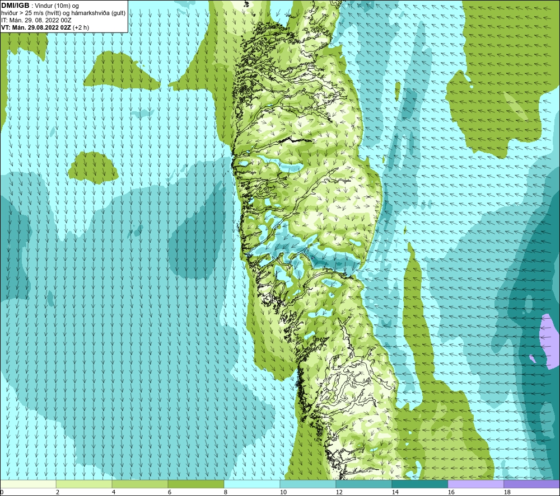The height and width of the screenshot is (496, 560).
Task: Click the 4–6 m/s green legend swatch
Action: [140, 484]
